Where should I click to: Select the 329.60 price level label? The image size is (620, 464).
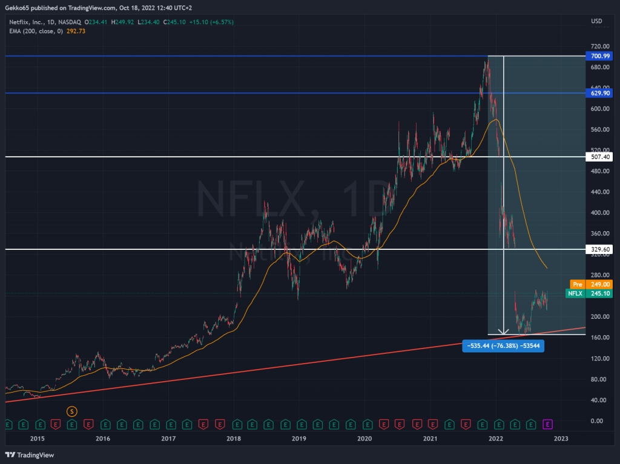(x=599, y=249)
